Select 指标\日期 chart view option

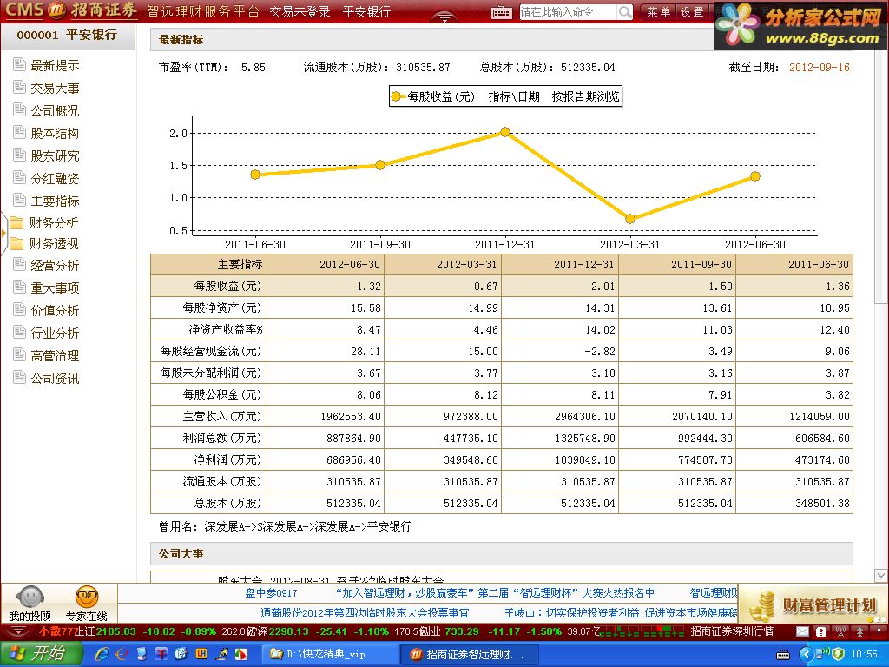[x=514, y=97]
